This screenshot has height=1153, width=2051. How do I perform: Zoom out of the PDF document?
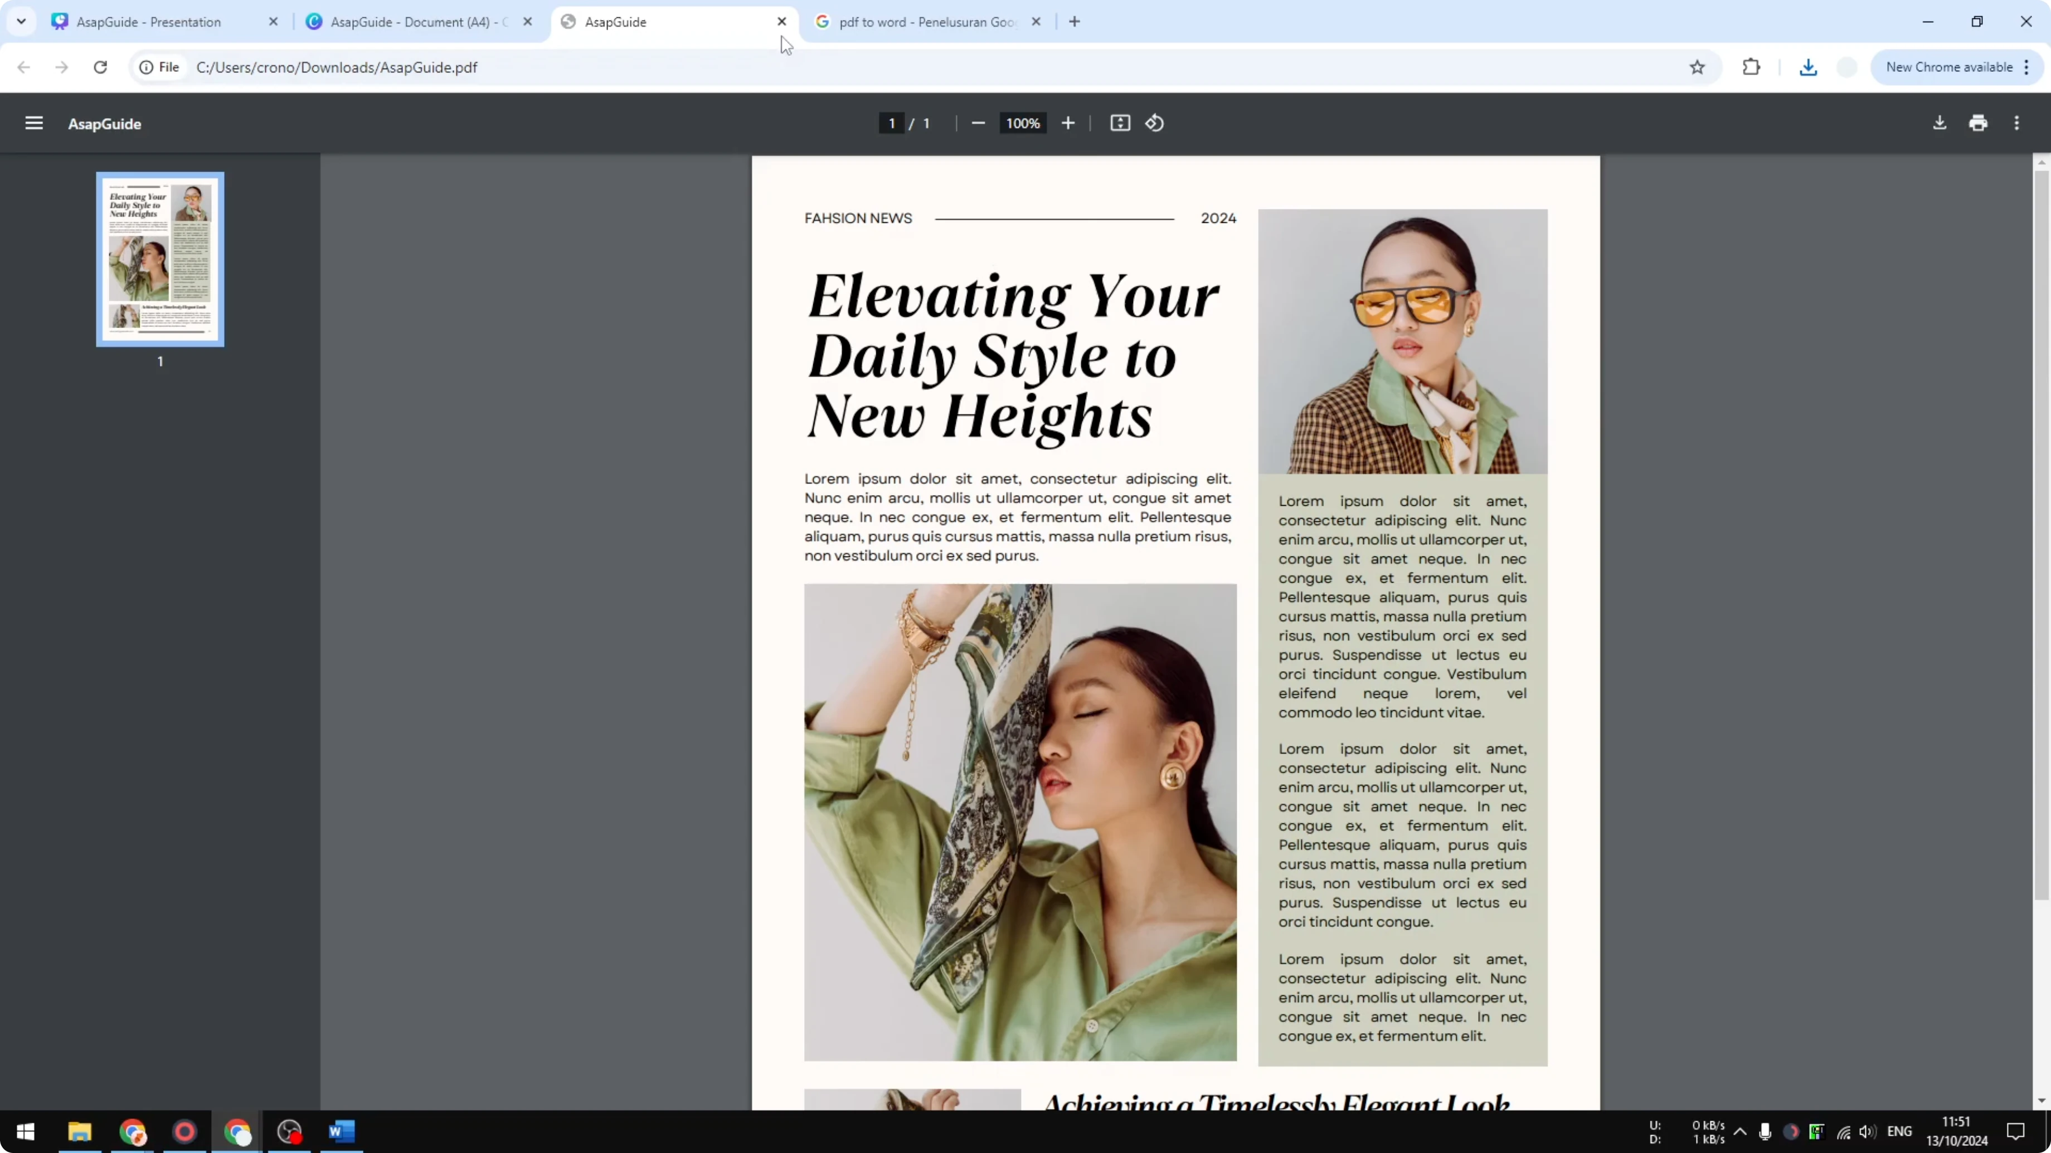point(978,123)
